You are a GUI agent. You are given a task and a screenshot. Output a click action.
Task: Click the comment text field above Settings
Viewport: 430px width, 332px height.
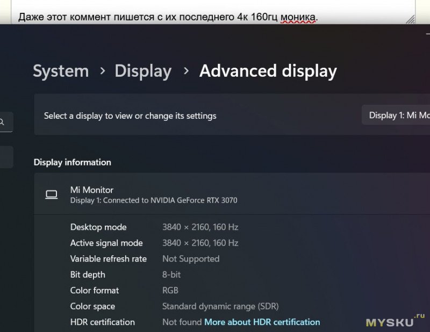[213, 12]
